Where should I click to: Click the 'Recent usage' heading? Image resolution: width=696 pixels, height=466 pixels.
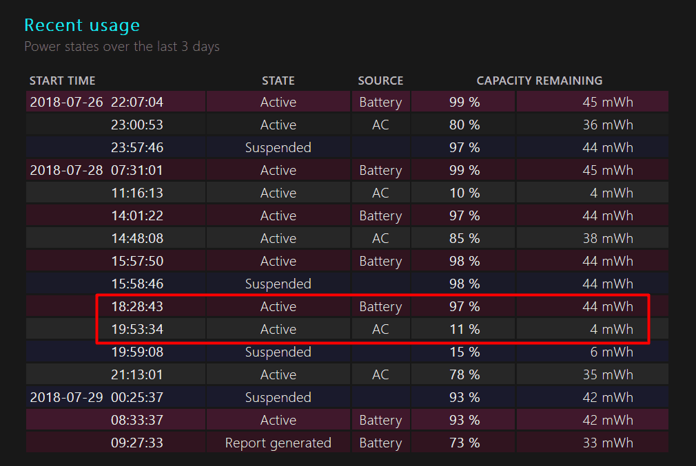(82, 25)
